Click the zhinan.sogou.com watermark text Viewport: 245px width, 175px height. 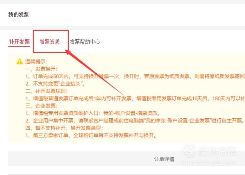point(209,163)
